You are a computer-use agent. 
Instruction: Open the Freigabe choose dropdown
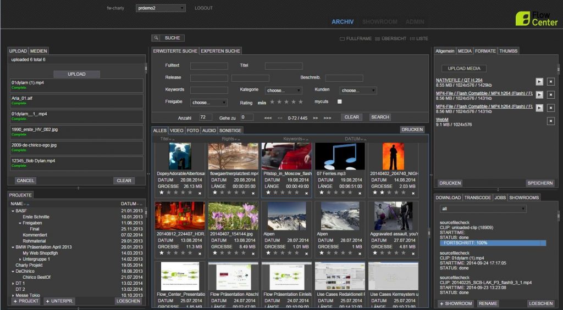[209, 103]
